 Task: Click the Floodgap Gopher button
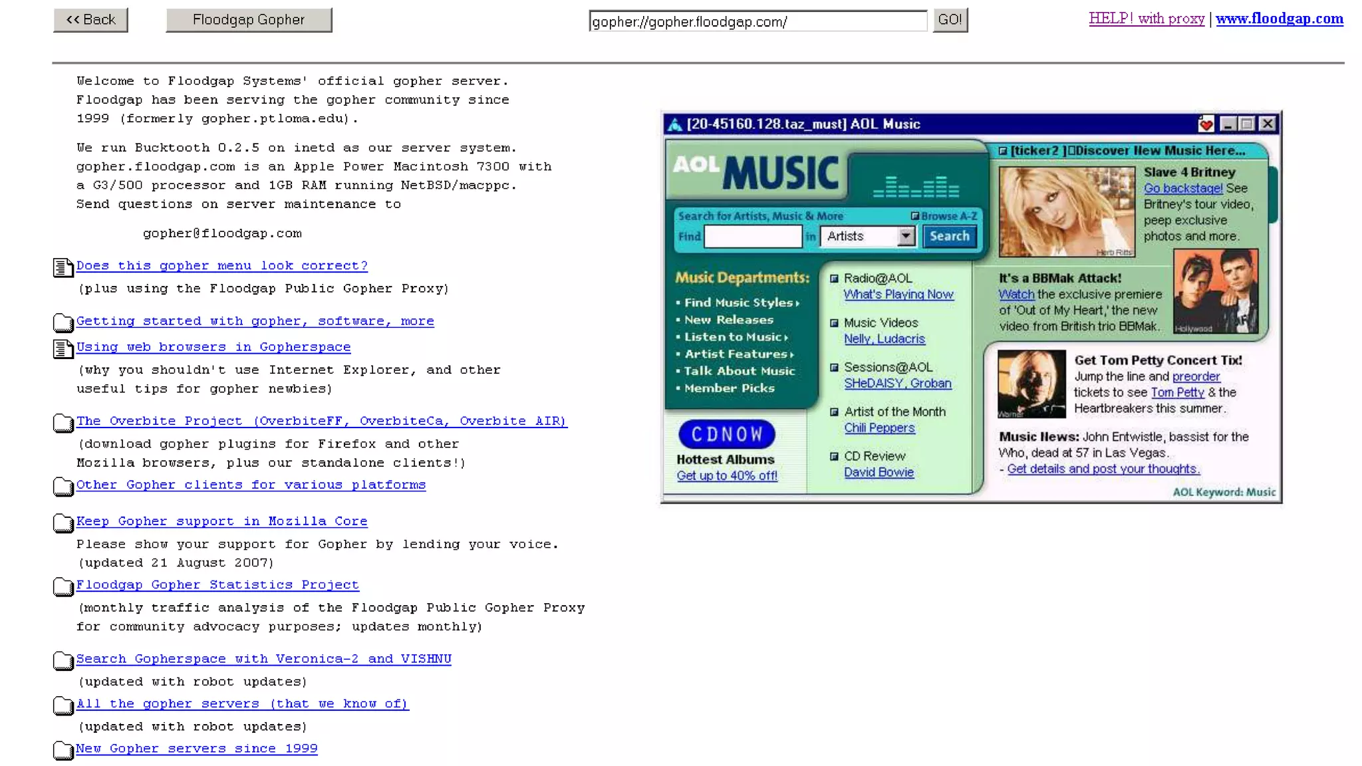[x=249, y=20]
